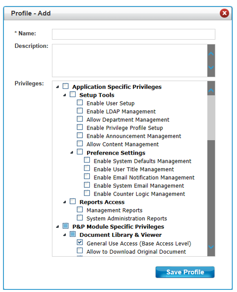The image size is (237, 292).
Task: Check Allow to Download Original Document
Action: point(80,251)
